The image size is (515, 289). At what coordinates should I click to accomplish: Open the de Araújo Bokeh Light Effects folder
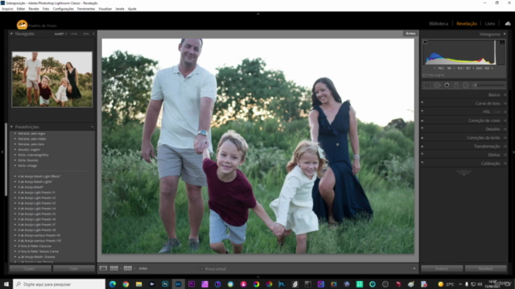click(39, 177)
